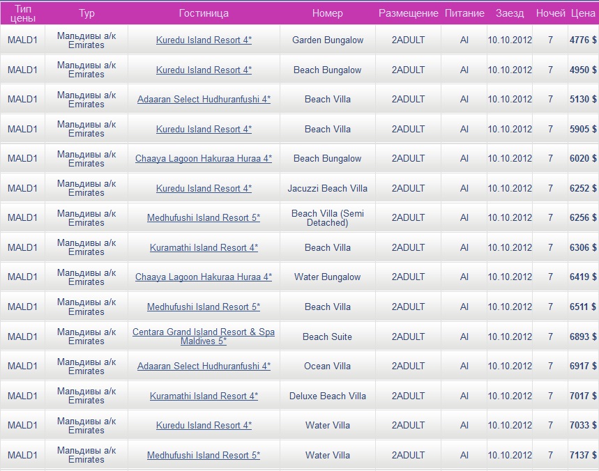Click the Тип цены column header
Screen dimensions: 599x471
tap(22, 13)
